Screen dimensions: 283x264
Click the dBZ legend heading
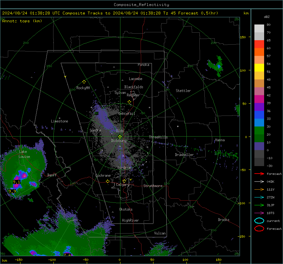pyautogui.click(x=267, y=17)
